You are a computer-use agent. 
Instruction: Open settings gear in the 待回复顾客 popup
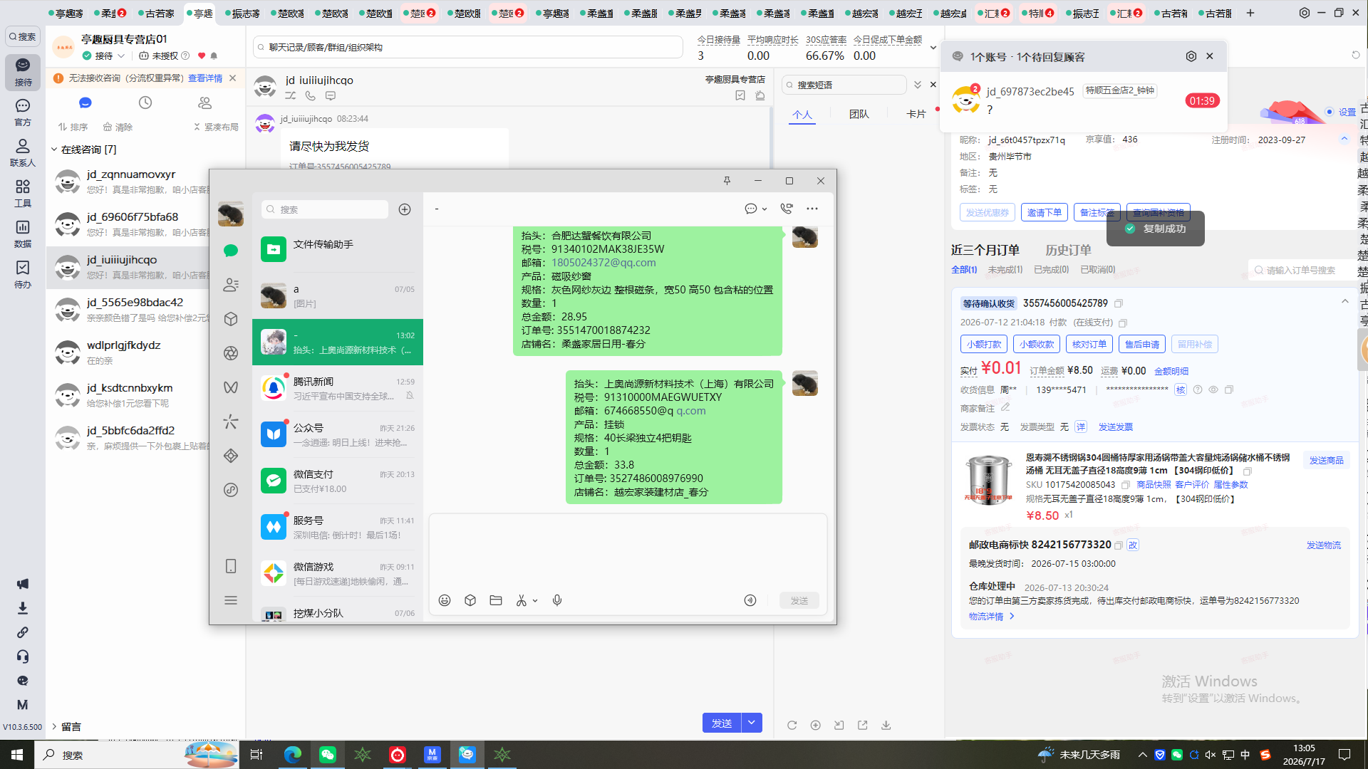coord(1191,56)
